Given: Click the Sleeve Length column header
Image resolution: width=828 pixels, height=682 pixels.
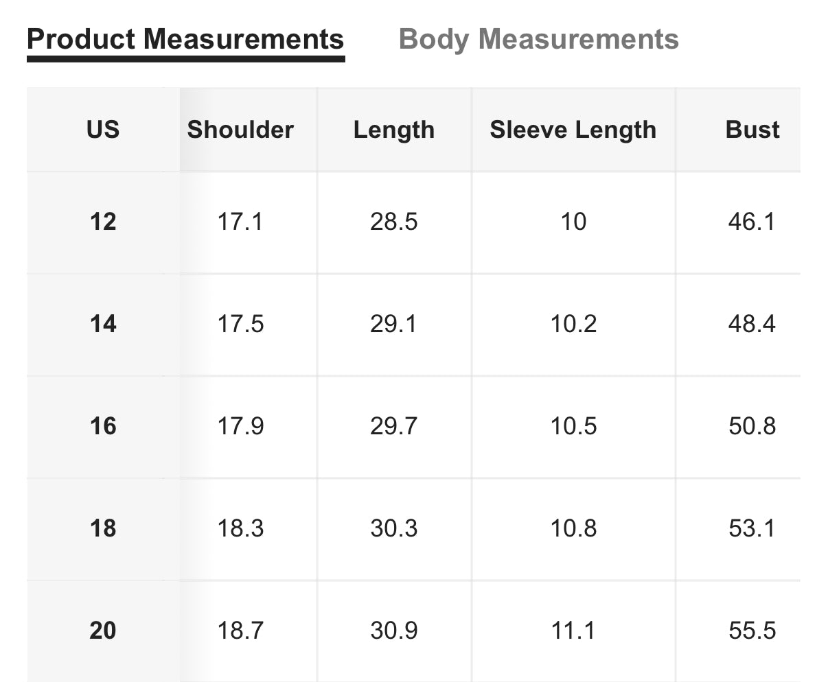Looking at the screenshot, I should [x=573, y=130].
